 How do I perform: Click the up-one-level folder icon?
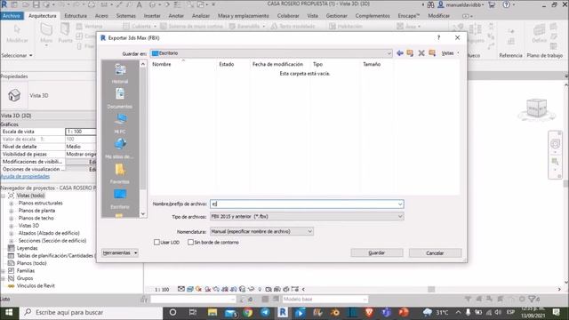(x=410, y=53)
